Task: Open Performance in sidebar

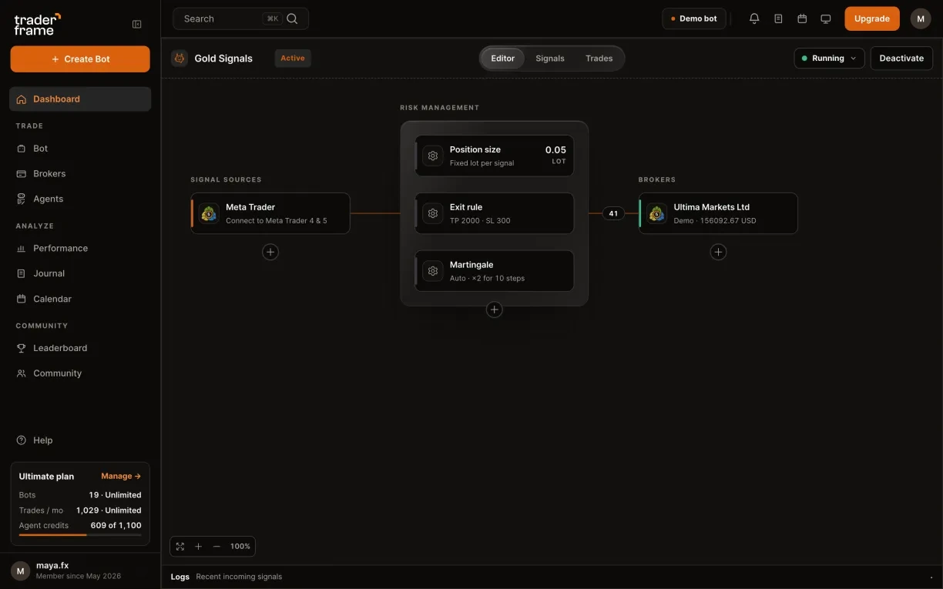Action: (80, 248)
